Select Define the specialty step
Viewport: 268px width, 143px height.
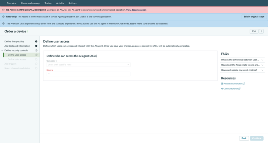[x=14, y=41]
